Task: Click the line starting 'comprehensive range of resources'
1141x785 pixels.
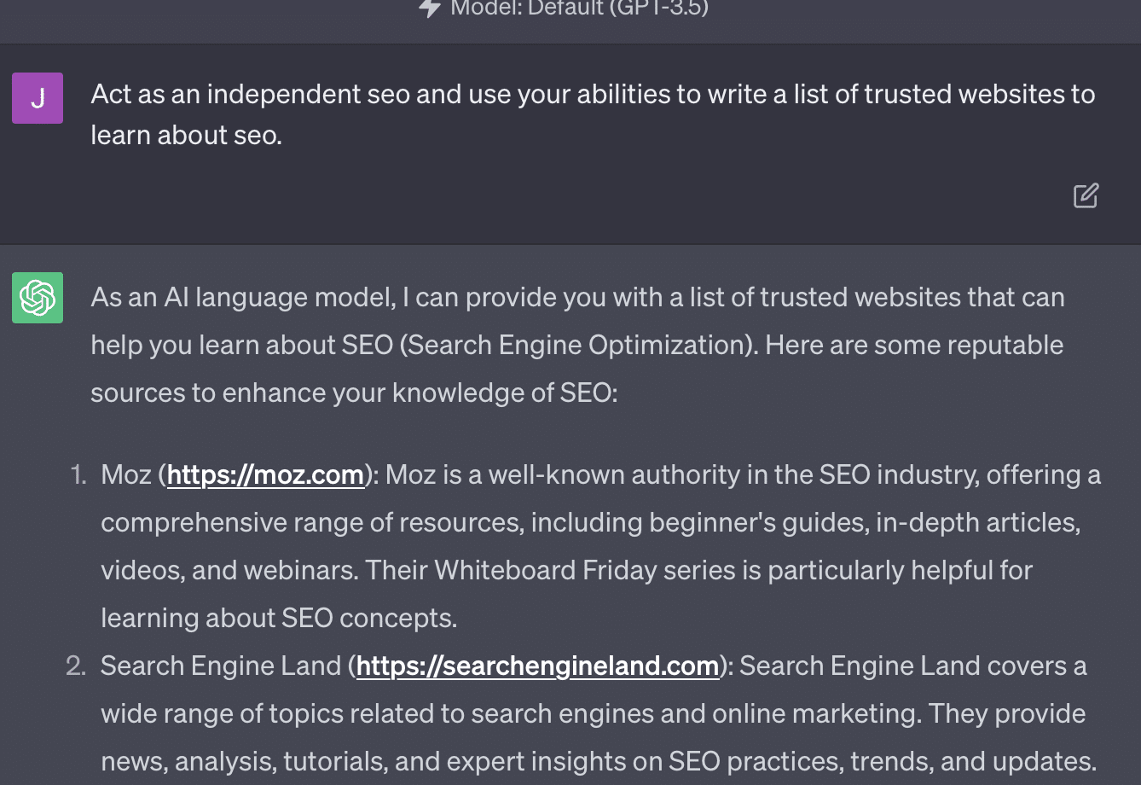Action: point(590,522)
